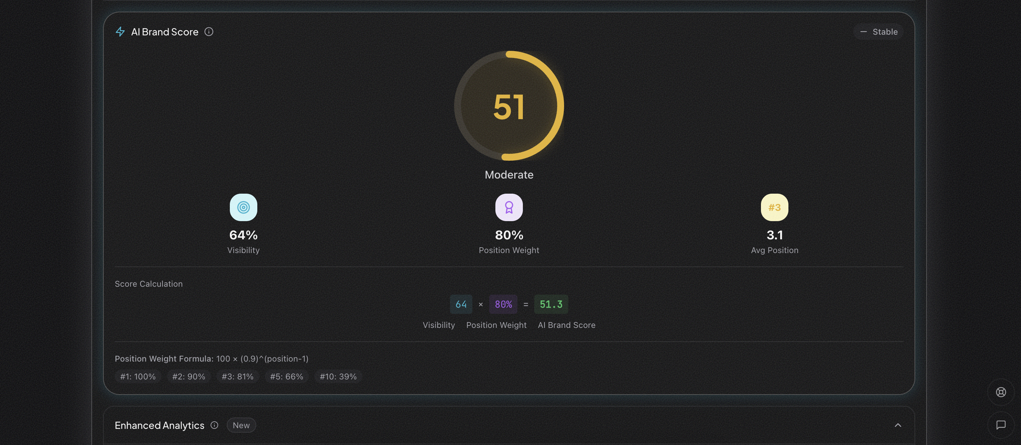
Task: Open the info icon beside Enhanced Analytics
Action: [x=214, y=425]
